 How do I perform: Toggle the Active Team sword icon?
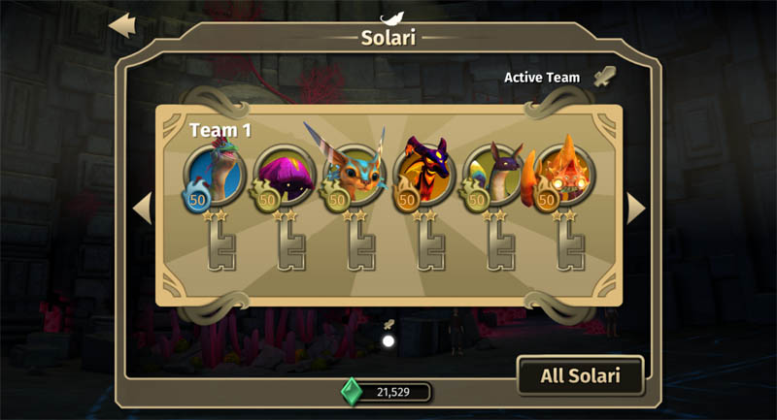(605, 77)
